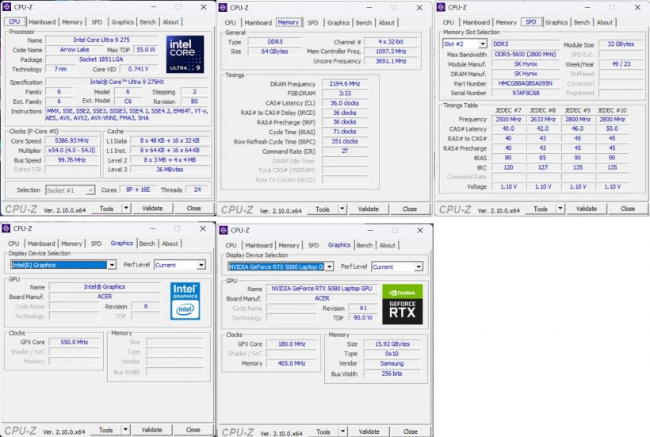
Task: Open the Graphics tab in the SPD window
Action: tap(556, 22)
